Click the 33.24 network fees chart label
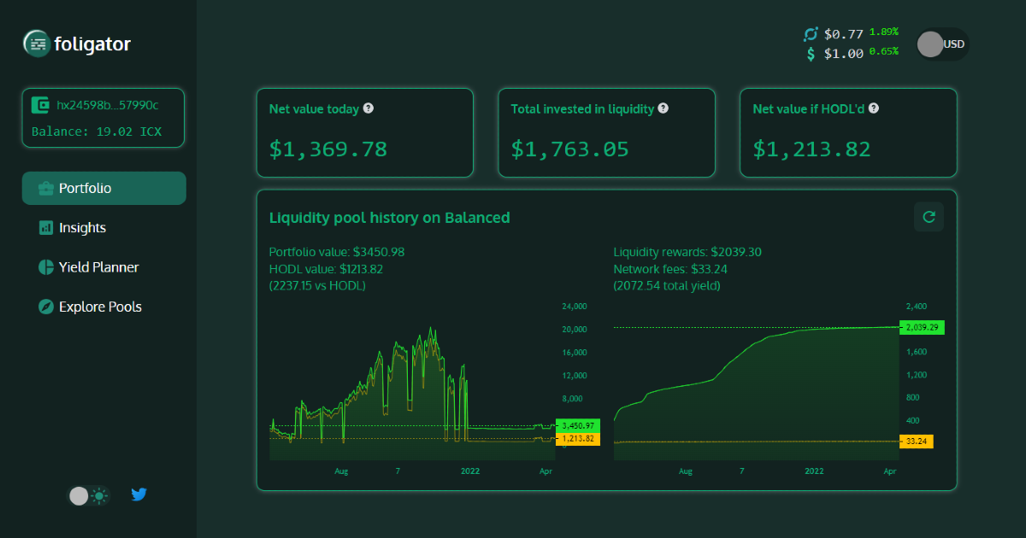This screenshot has height=538, width=1026. 917,442
